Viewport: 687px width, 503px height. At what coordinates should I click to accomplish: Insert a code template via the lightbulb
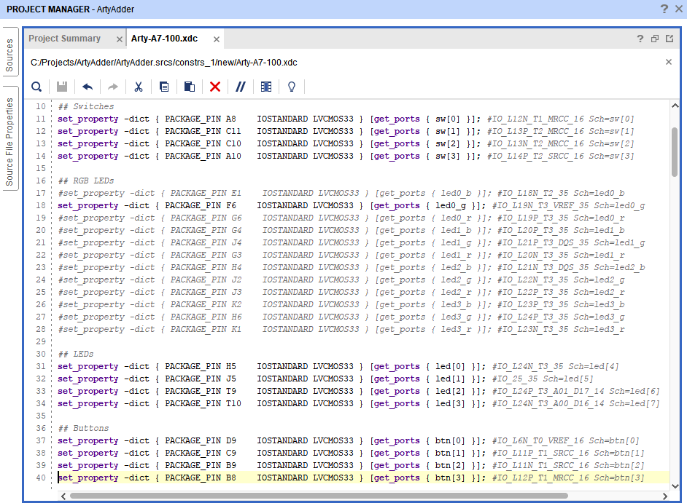(291, 86)
